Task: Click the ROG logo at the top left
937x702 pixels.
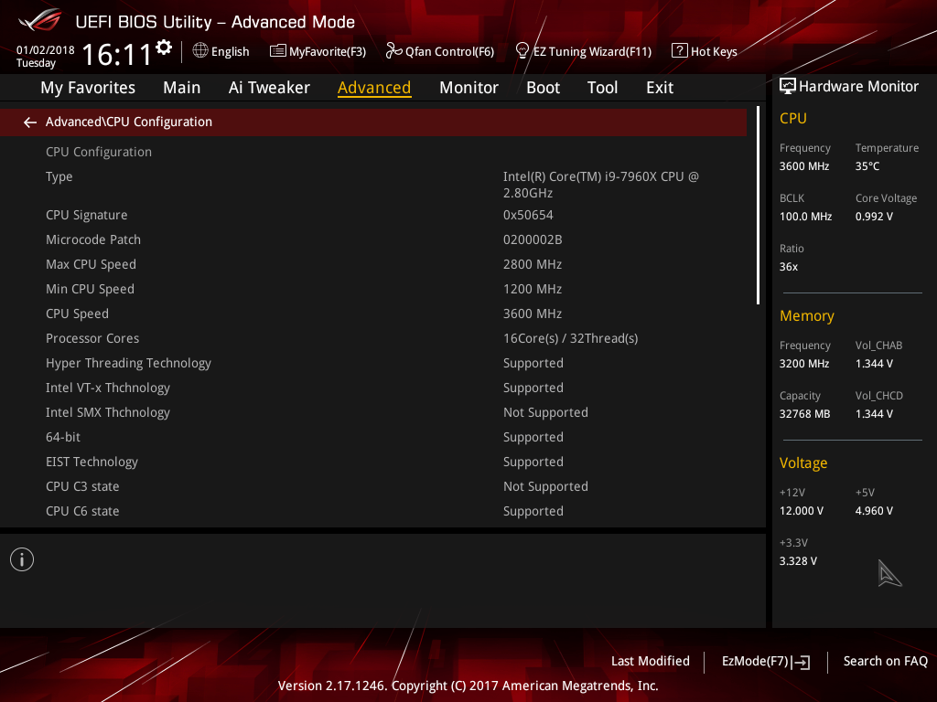Action: click(40, 20)
